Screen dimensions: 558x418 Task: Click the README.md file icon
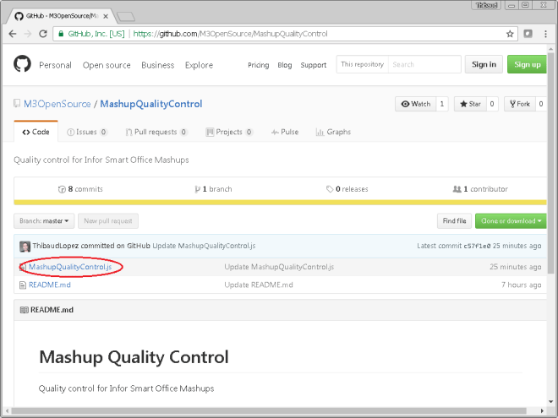[23, 285]
